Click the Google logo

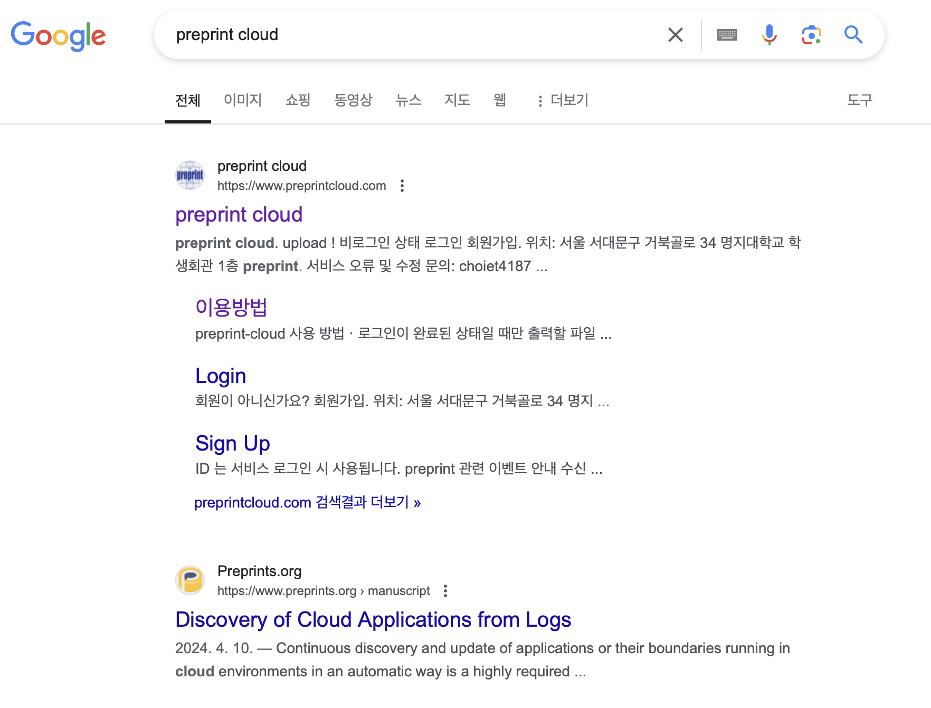pyautogui.click(x=58, y=35)
